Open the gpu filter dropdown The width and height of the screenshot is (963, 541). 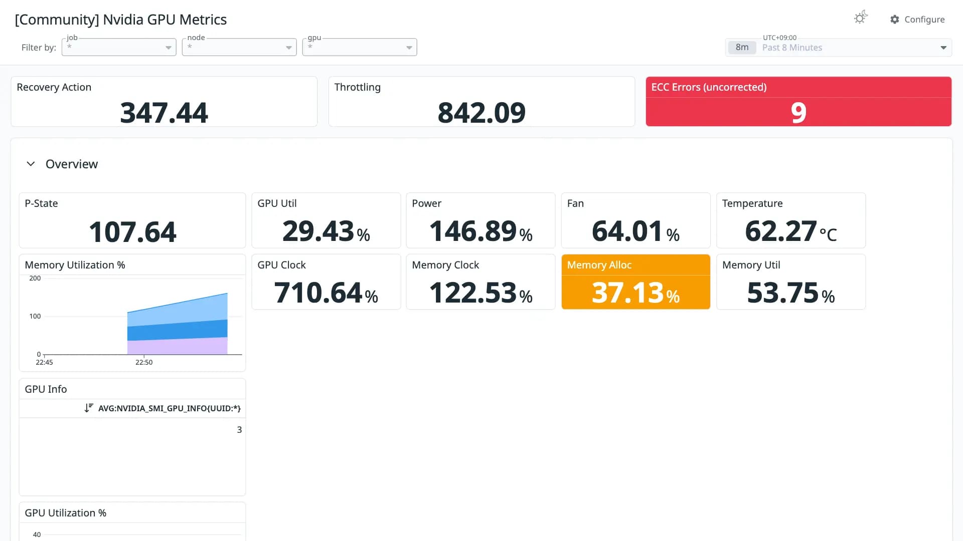tap(360, 47)
